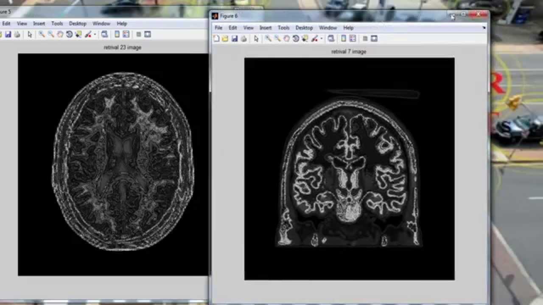Open a file from Figure 6 toolbar

click(225, 39)
